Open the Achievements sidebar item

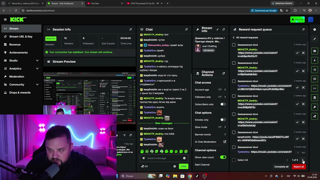[x=21, y=52]
